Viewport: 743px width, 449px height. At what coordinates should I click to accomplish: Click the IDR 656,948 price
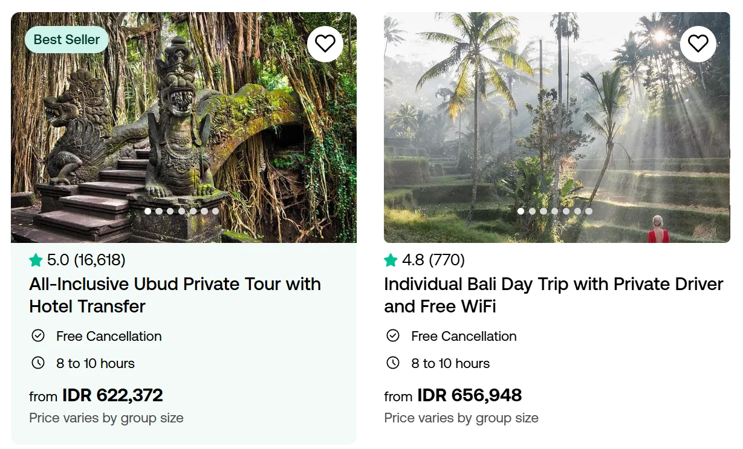[x=469, y=396]
